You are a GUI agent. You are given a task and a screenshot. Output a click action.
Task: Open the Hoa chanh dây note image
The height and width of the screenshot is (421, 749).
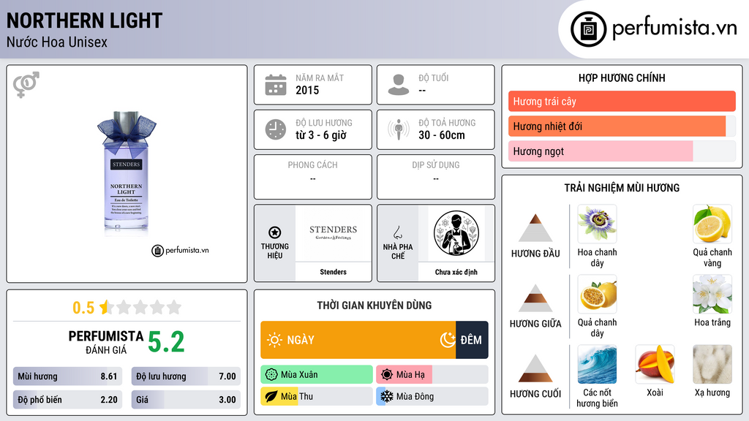(x=597, y=224)
